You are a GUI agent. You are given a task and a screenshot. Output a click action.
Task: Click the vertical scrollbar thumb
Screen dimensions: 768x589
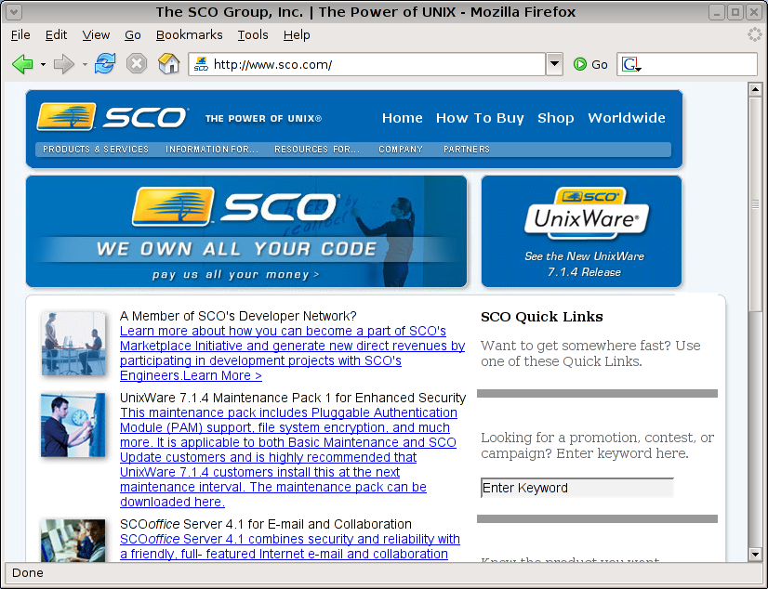(x=755, y=203)
